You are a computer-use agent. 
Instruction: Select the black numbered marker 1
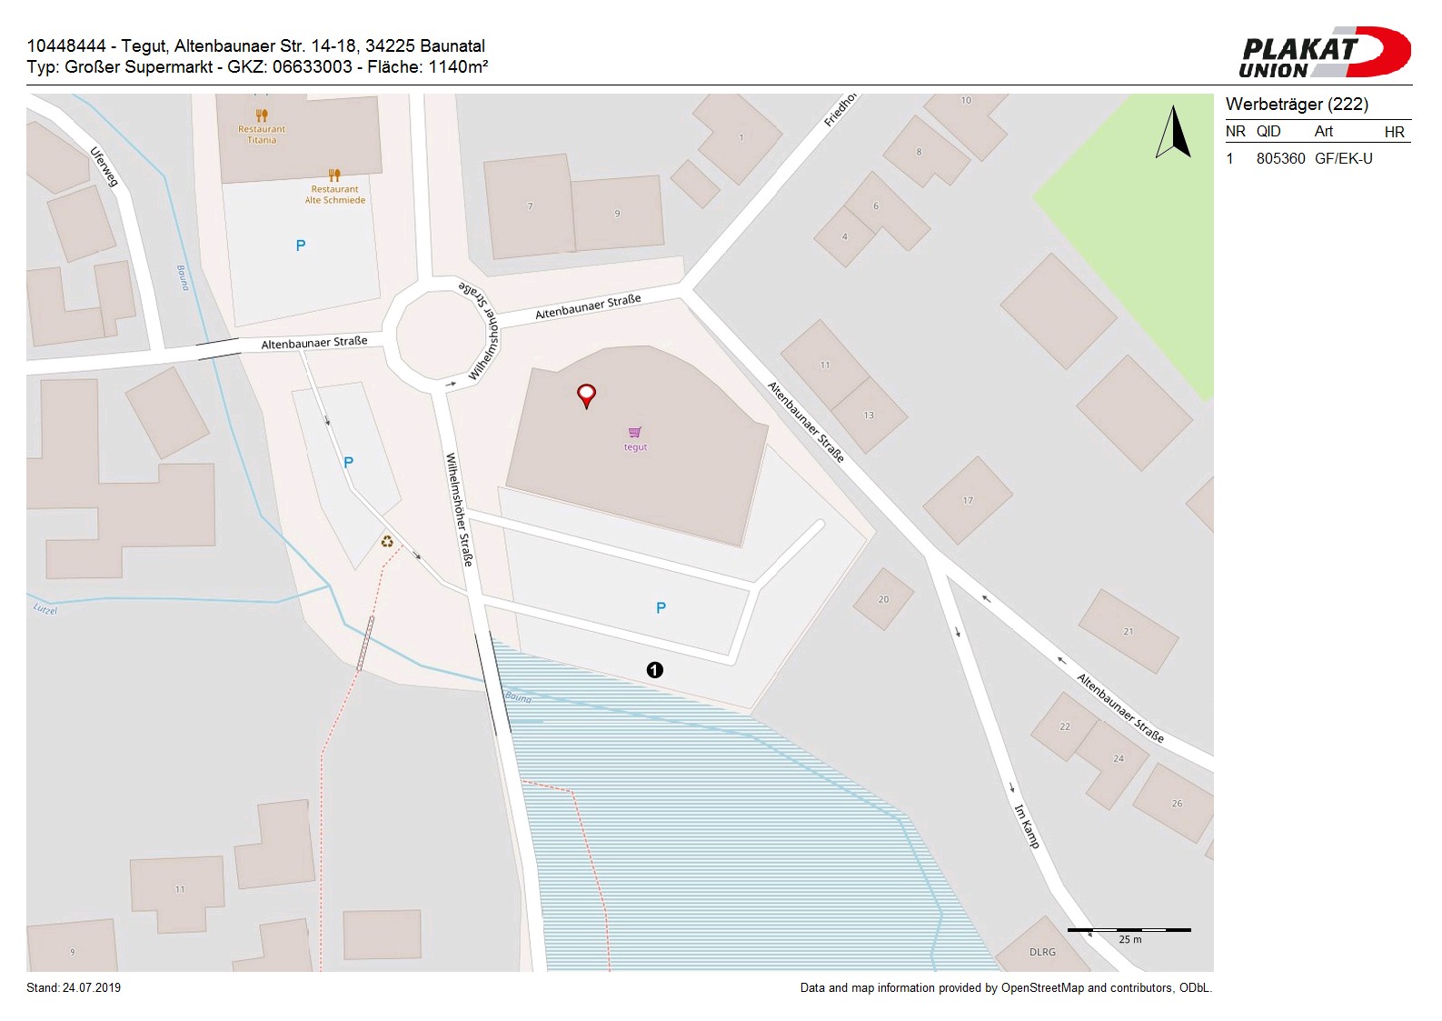click(654, 670)
